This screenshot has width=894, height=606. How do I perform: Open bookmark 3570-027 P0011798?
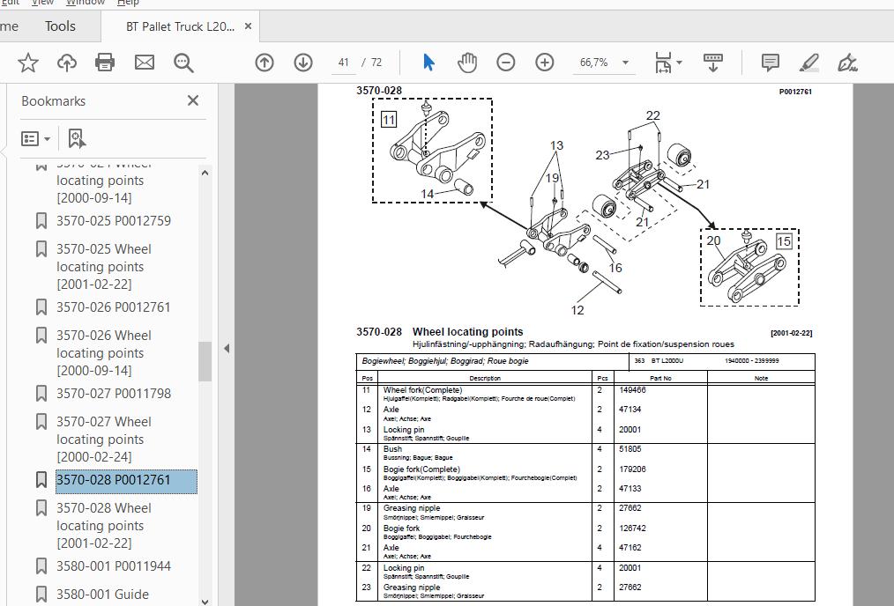point(114,394)
